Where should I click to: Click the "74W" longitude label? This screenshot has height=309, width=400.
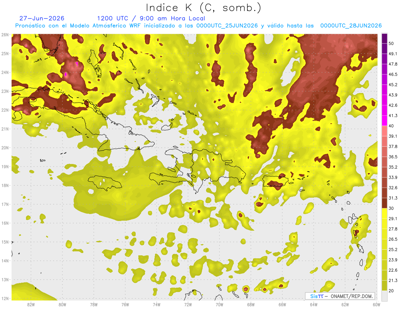click(157, 304)
